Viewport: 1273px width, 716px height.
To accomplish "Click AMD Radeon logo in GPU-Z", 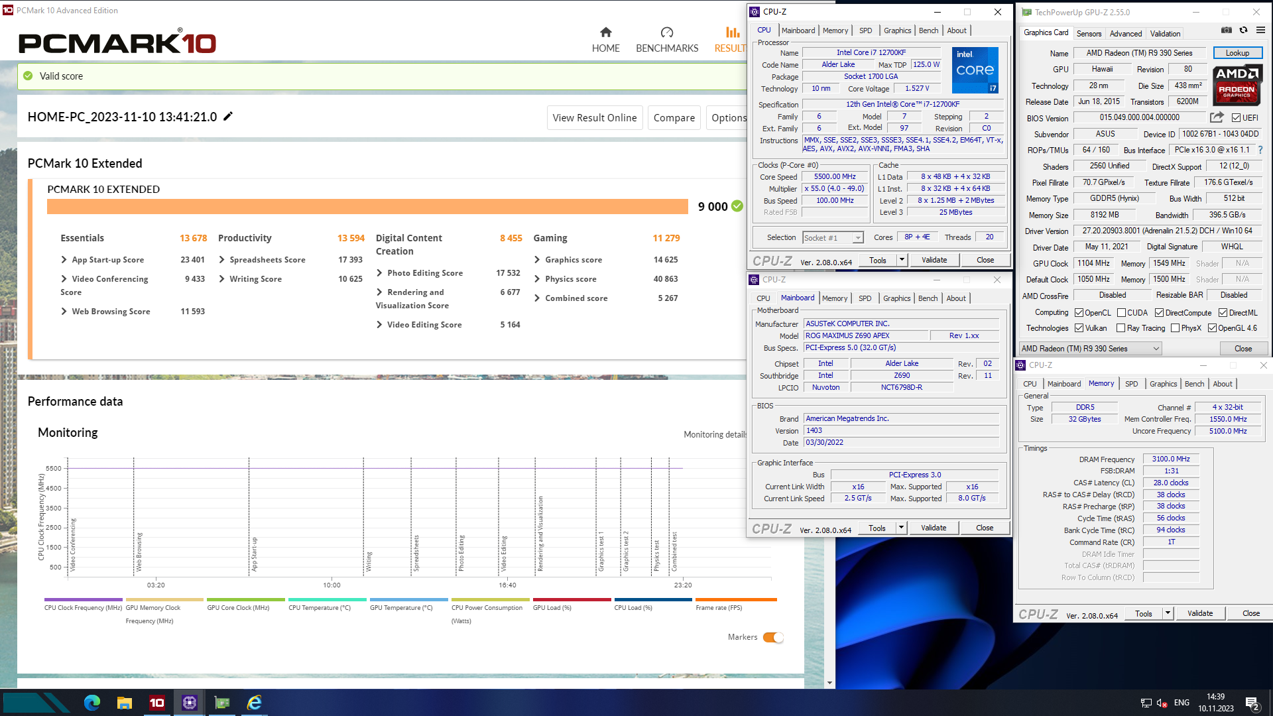I will [1237, 84].
